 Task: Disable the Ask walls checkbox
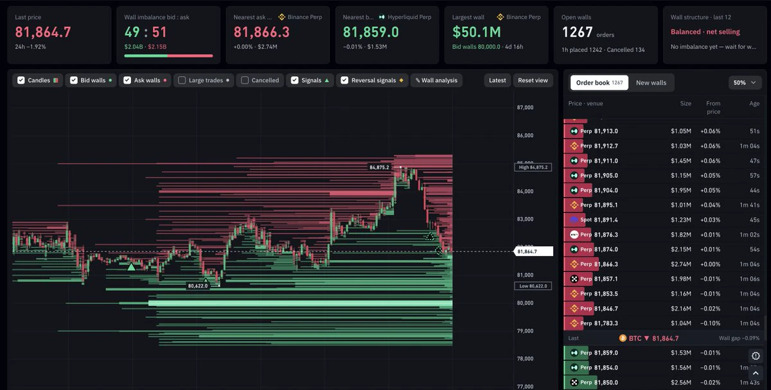coord(127,80)
